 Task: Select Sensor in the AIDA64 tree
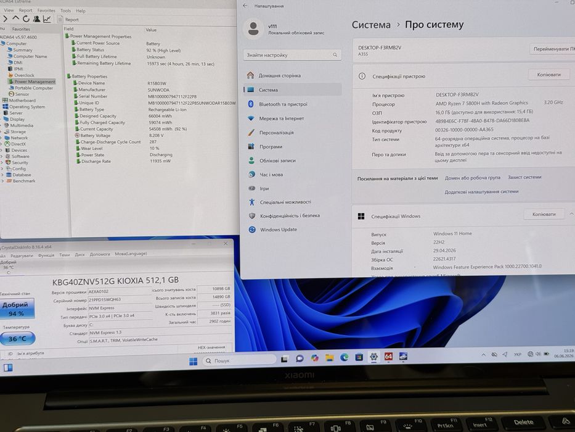click(x=19, y=94)
